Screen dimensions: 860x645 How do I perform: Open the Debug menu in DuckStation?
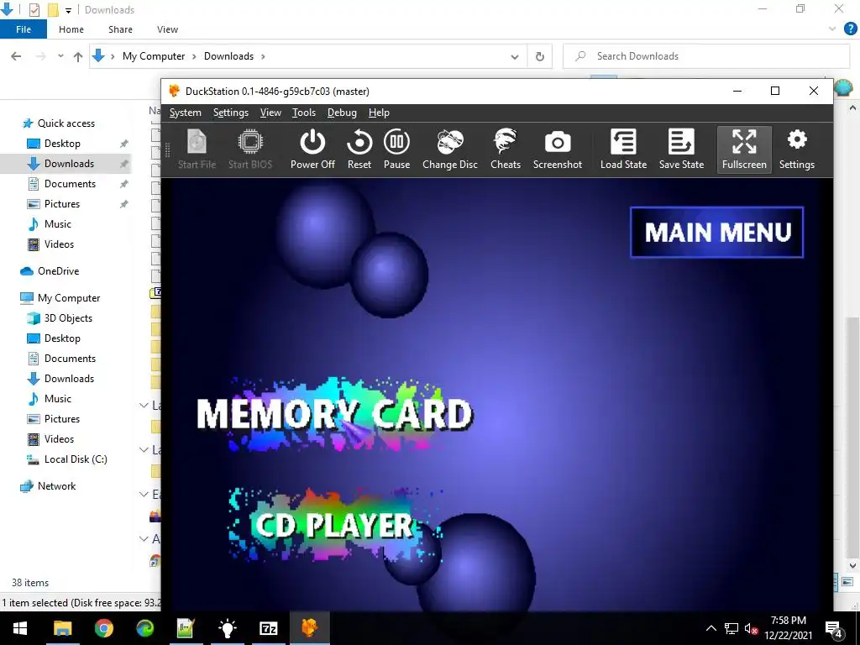click(x=342, y=113)
